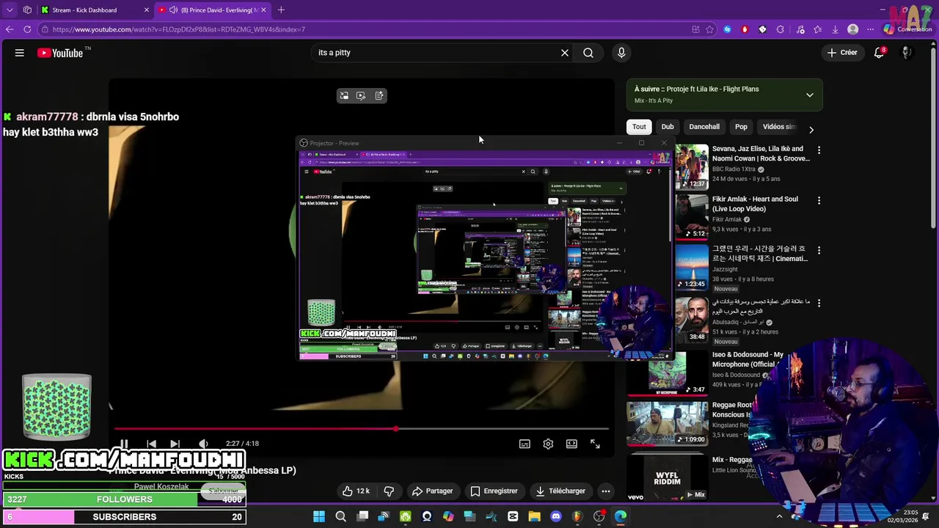Open a new browser tab plus
Image resolution: width=939 pixels, height=528 pixels.
(x=281, y=10)
